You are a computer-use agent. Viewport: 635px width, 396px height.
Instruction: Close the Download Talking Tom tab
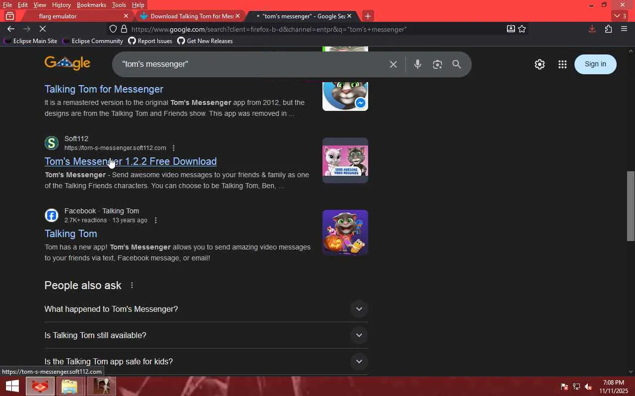point(238,16)
